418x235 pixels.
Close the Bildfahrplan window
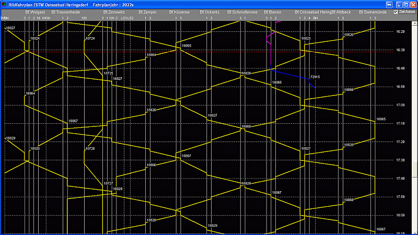coord(413,5)
